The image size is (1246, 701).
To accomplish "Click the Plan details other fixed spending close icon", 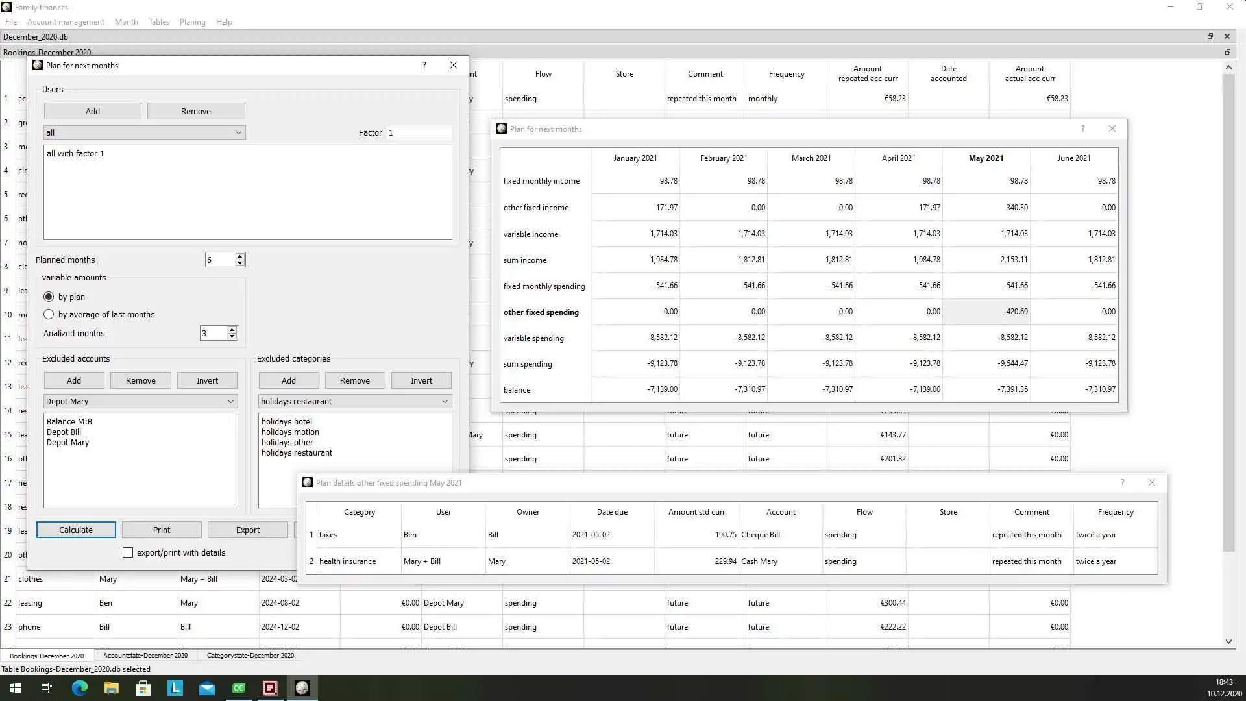I will click(1152, 482).
